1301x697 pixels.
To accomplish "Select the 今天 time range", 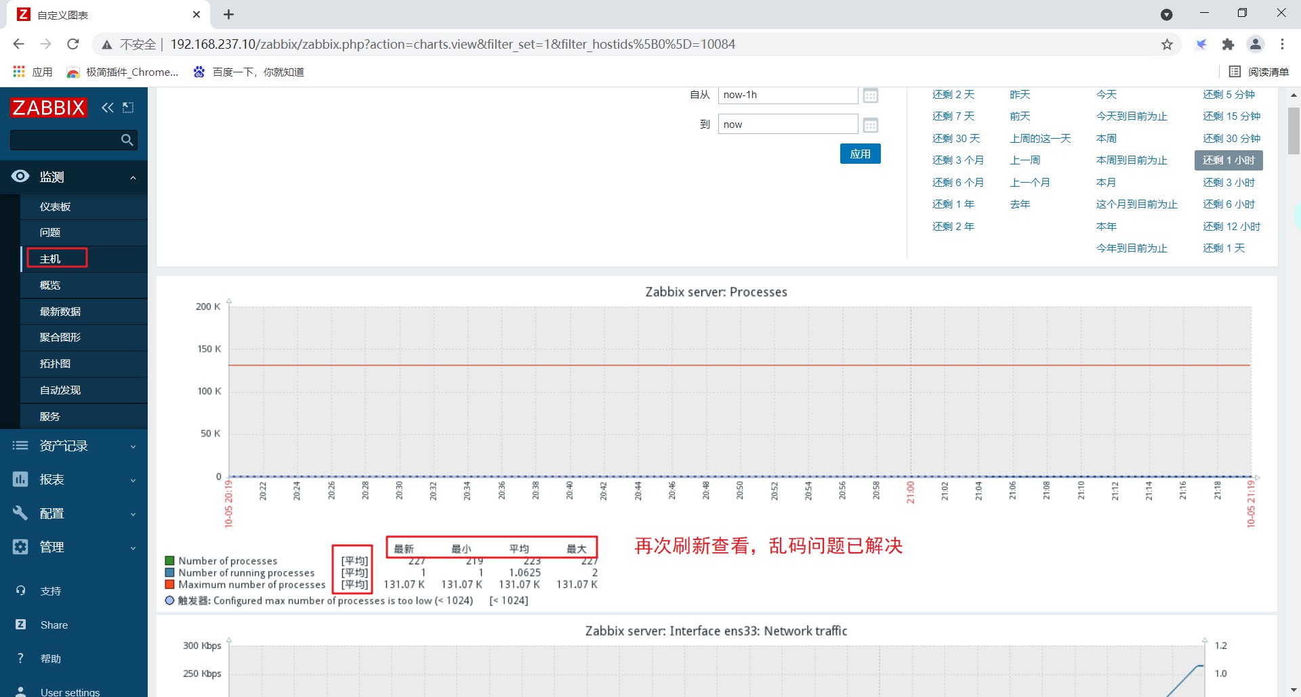I will coord(1107,94).
